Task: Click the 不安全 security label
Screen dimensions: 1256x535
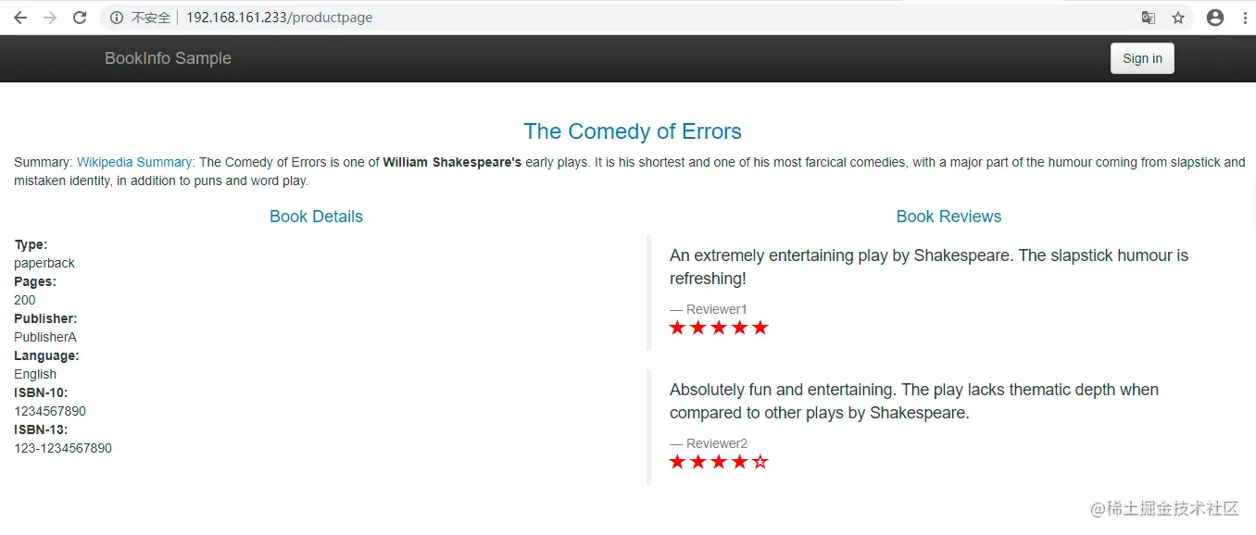Action: point(151,18)
